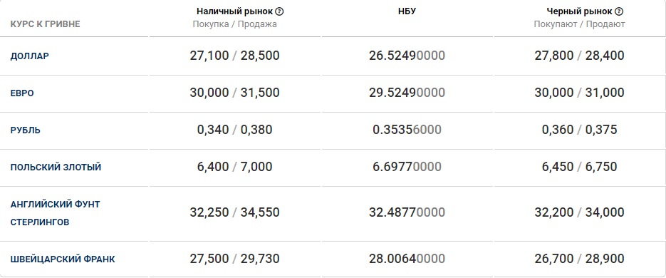
Task: Click the help icon next to Наличный рынок
Action: [x=279, y=11]
